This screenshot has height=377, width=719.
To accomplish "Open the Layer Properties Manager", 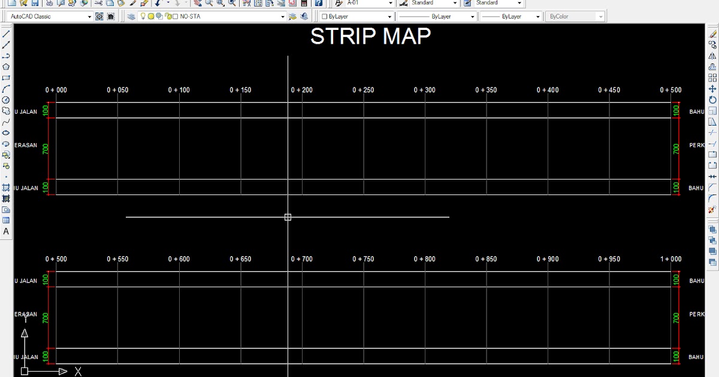I will 130,16.
